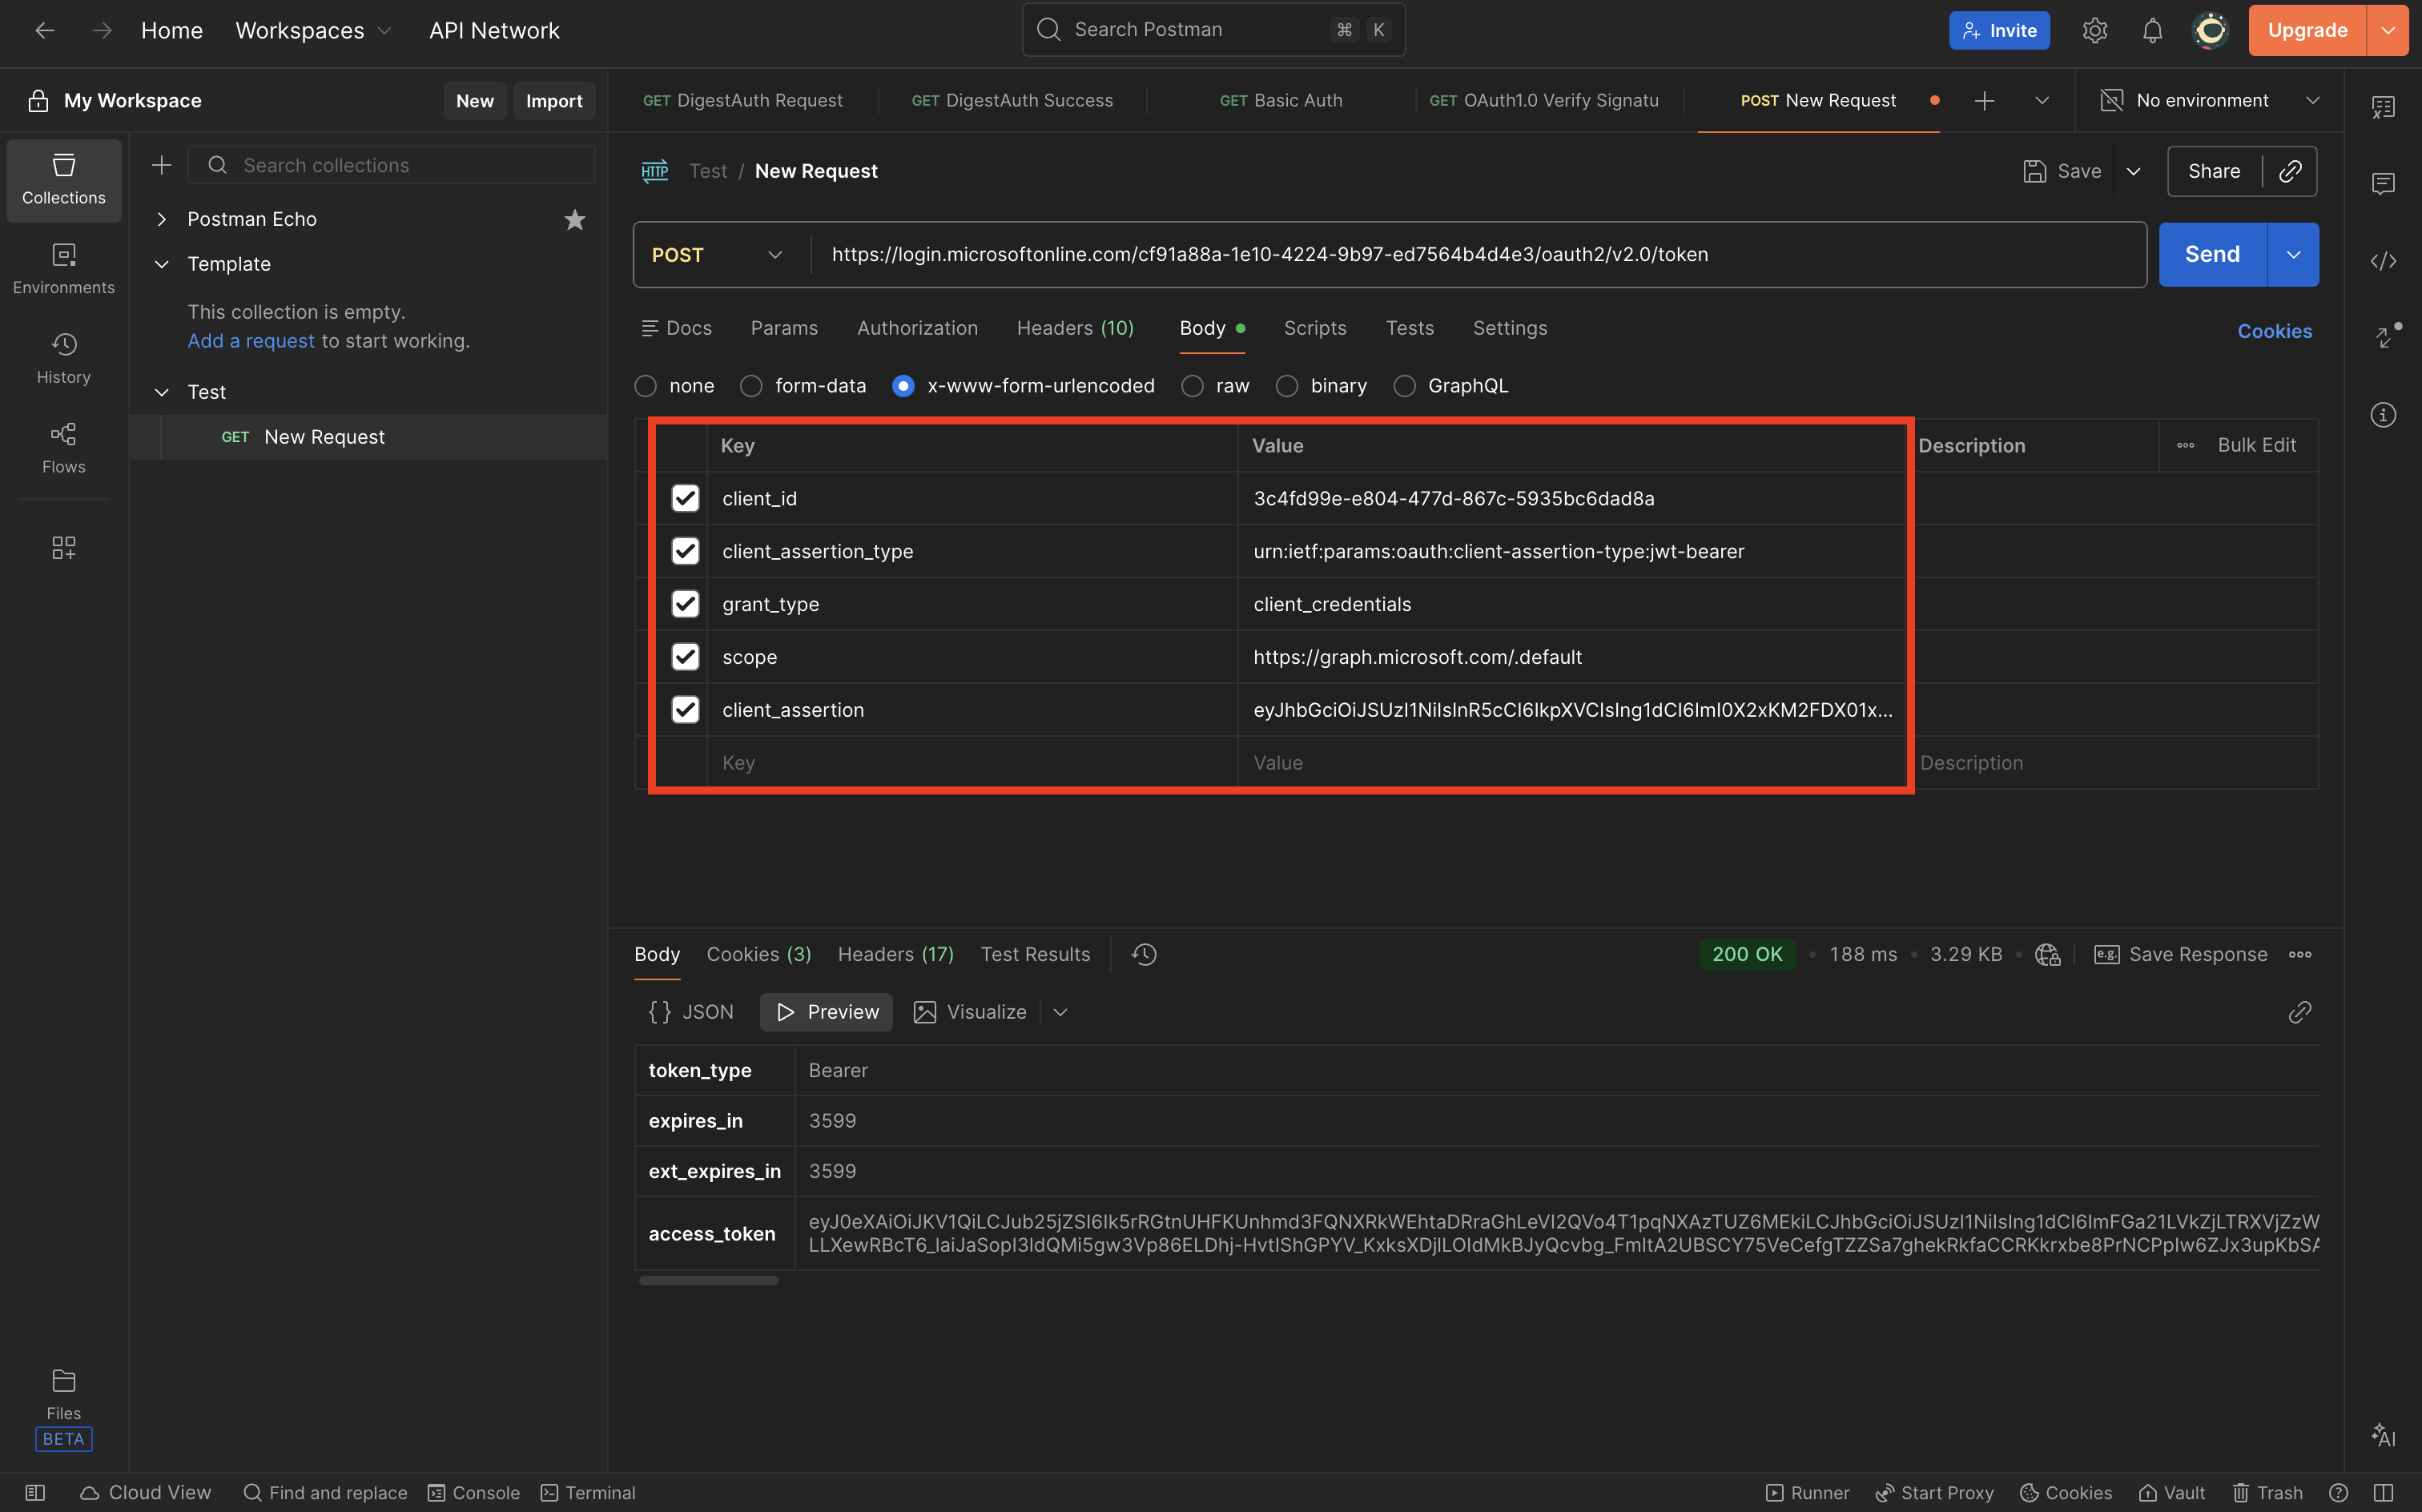Copy response link icon
The width and height of the screenshot is (2422, 1512).
2299,1012
